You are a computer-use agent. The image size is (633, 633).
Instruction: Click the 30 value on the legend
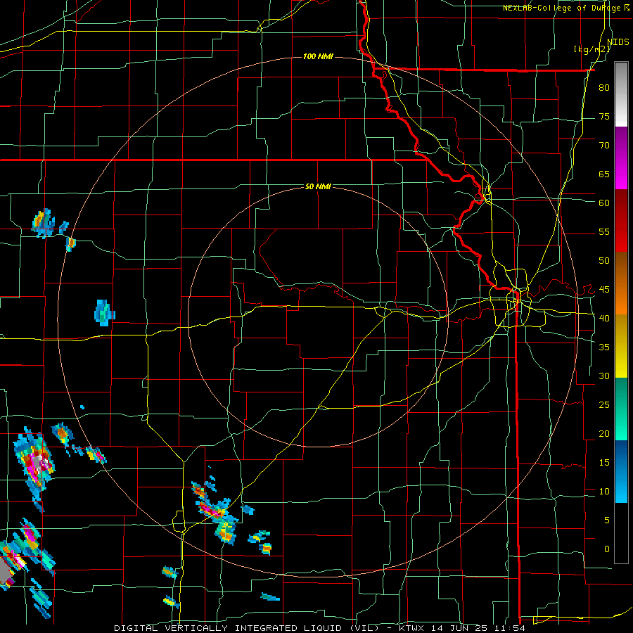point(604,376)
